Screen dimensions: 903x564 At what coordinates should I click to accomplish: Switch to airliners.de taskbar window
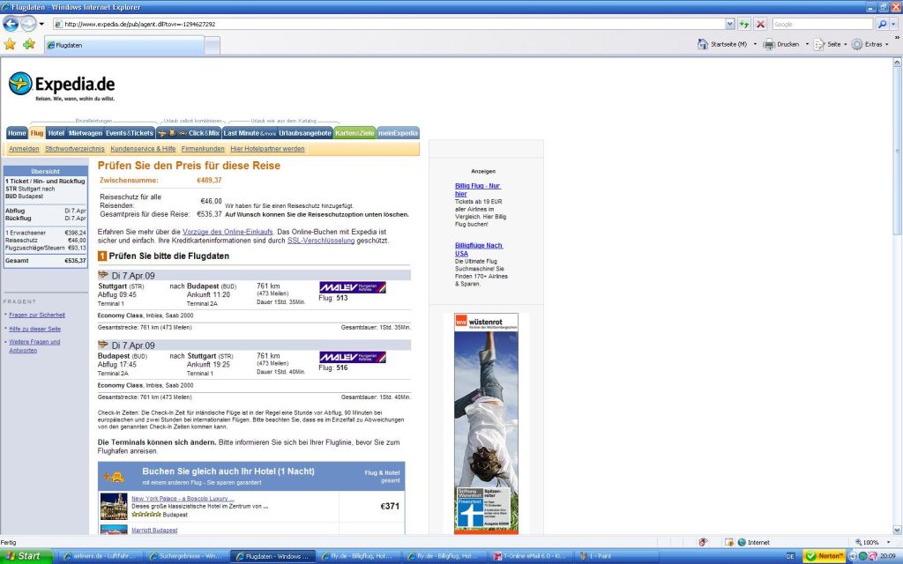[99, 556]
